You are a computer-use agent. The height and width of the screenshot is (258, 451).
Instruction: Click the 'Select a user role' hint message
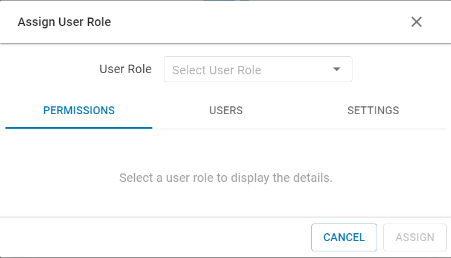pos(225,178)
